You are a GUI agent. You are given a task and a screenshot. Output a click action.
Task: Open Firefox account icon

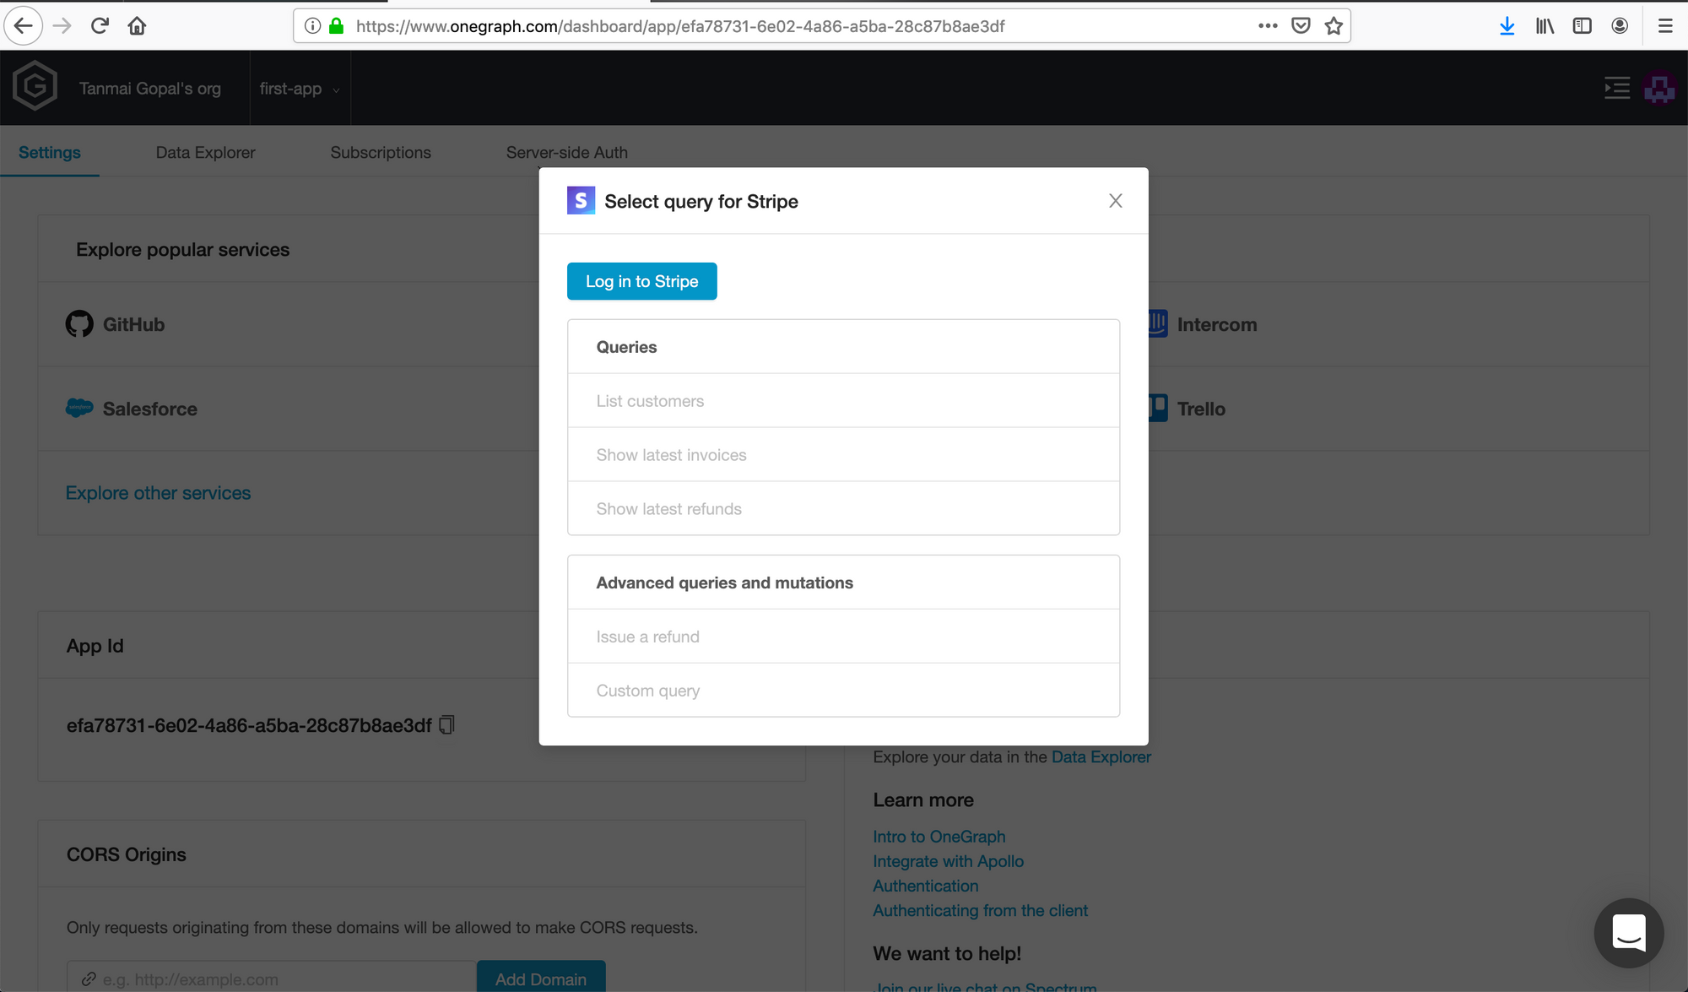(1620, 25)
